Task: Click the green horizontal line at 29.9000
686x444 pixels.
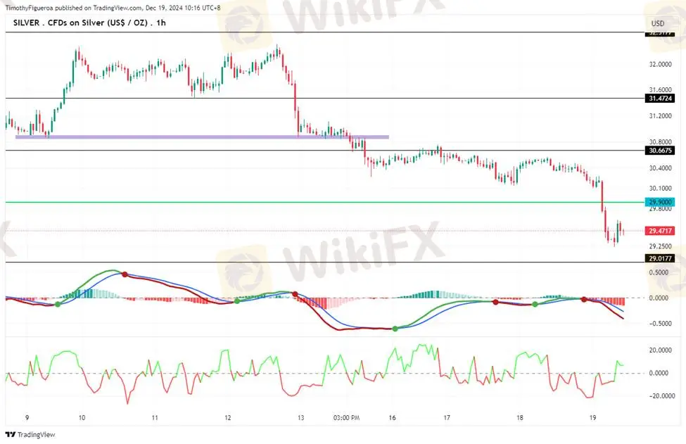Action: click(325, 202)
